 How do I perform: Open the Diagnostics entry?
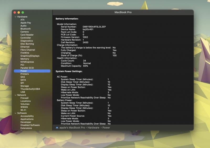pyautogui.click(x=27, y=41)
